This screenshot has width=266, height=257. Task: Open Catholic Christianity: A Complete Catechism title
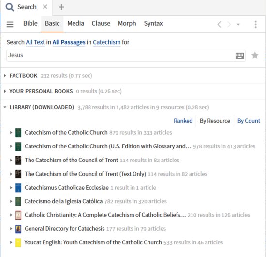[105, 215]
